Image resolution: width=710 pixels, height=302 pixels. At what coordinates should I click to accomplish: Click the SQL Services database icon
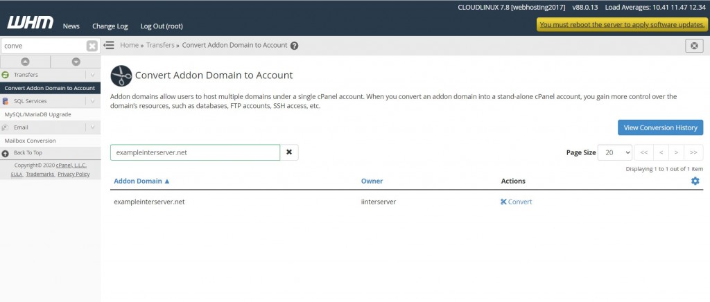pos(5,101)
